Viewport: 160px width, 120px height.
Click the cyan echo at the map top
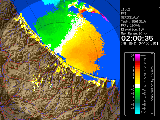click(51, 2)
